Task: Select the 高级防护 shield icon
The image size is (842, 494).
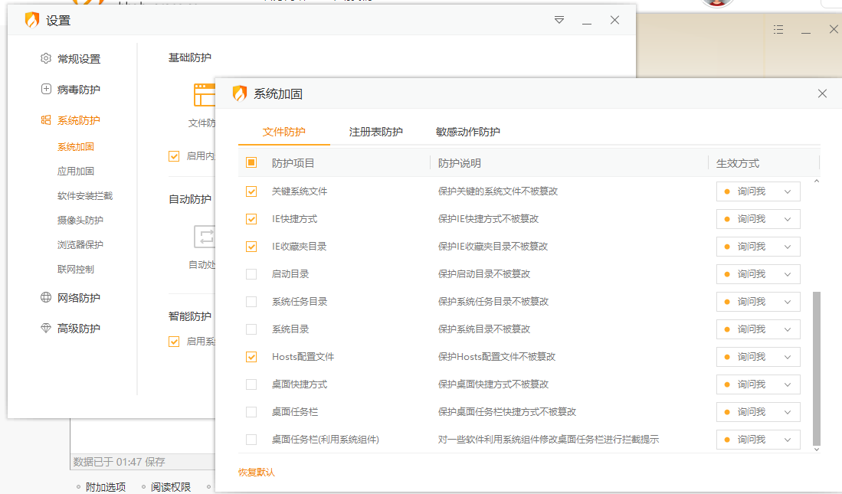Action: coord(46,328)
